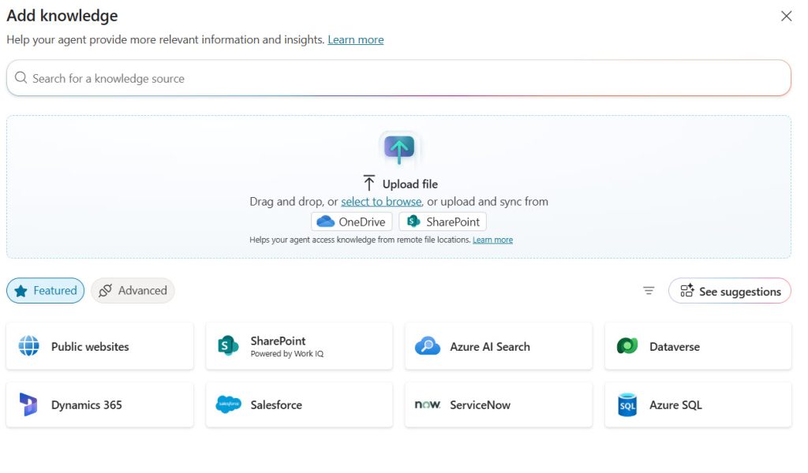Click the plug icon on the Advanced tab
The image size is (808, 473).
click(105, 291)
